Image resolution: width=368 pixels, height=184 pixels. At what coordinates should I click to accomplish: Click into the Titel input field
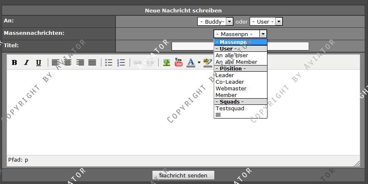tap(287, 46)
